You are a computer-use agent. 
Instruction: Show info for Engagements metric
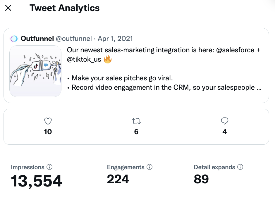[x=149, y=167]
